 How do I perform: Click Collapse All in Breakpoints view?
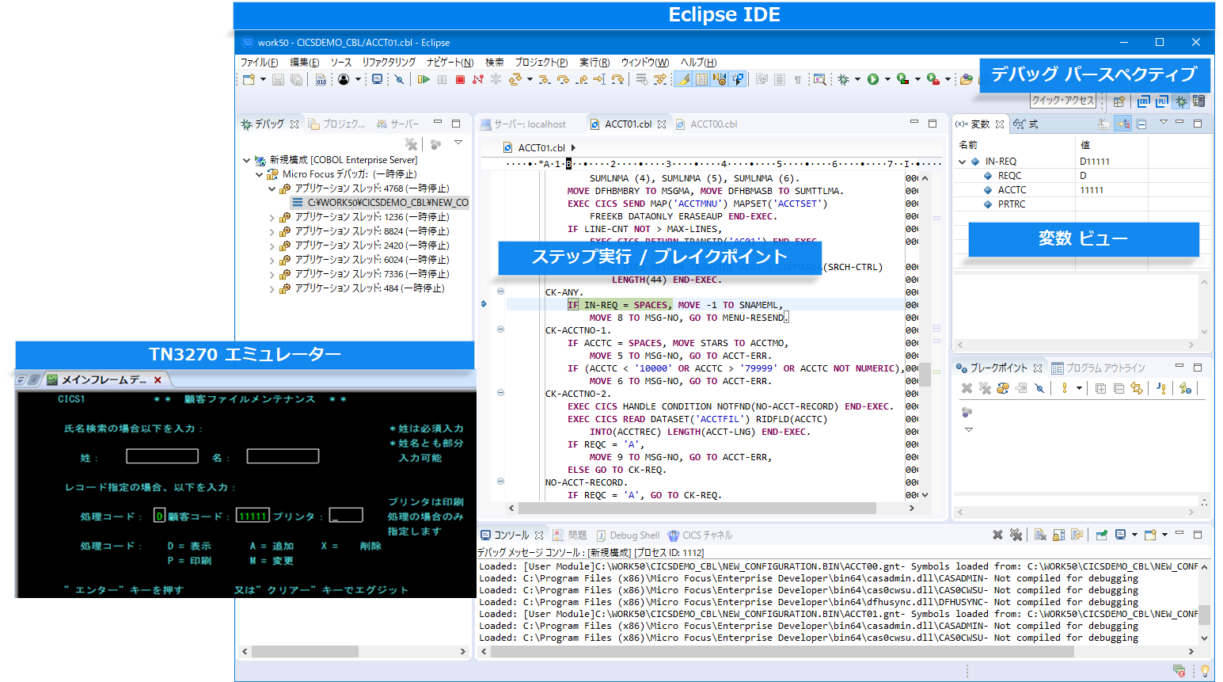point(1119,388)
